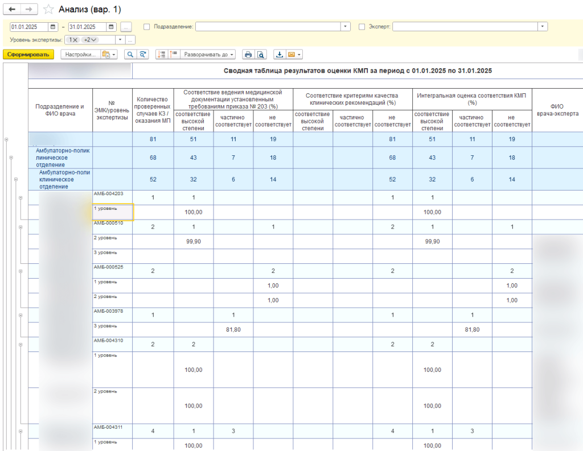Open the Эксперт dropdown list
This screenshot has width=583, height=451.
coord(543,27)
